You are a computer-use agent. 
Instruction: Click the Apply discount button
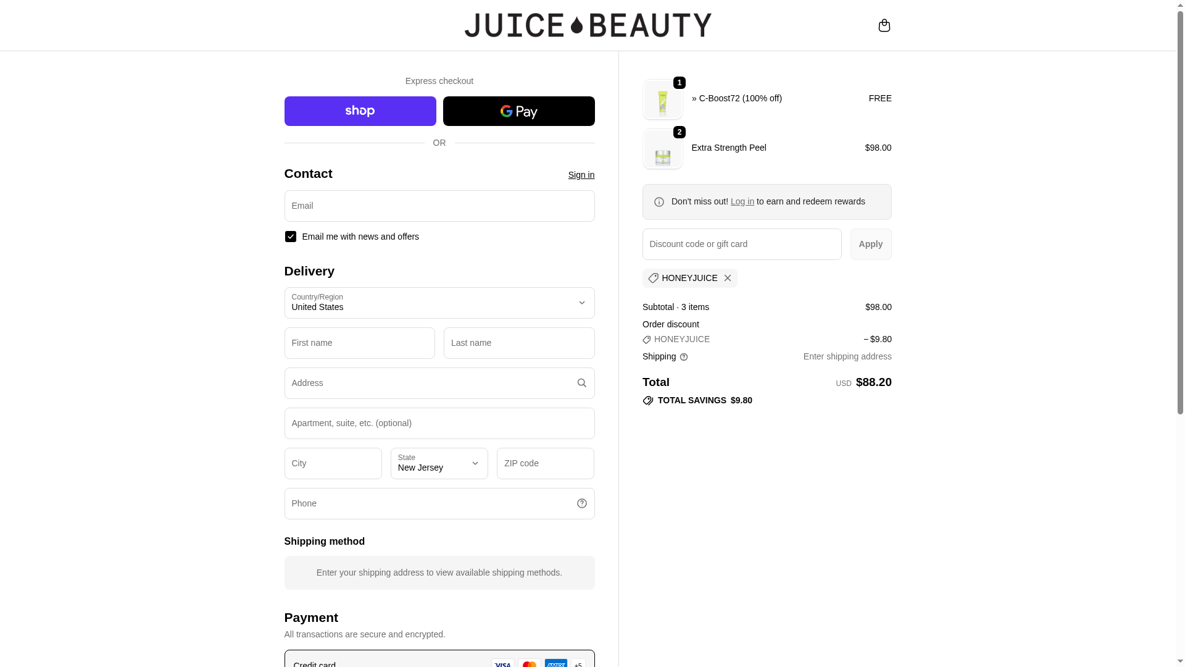coord(870,245)
